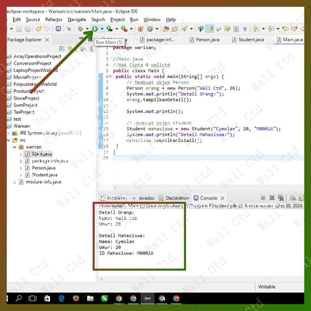Close the Package Explorer view
The width and height of the screenshot is (311, 311).
point(47,40)
